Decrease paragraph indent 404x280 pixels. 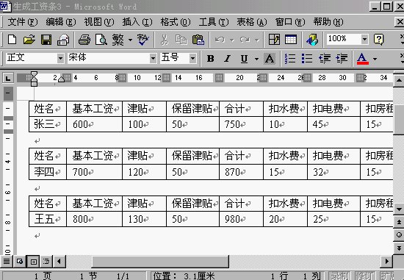click(325, 59)
